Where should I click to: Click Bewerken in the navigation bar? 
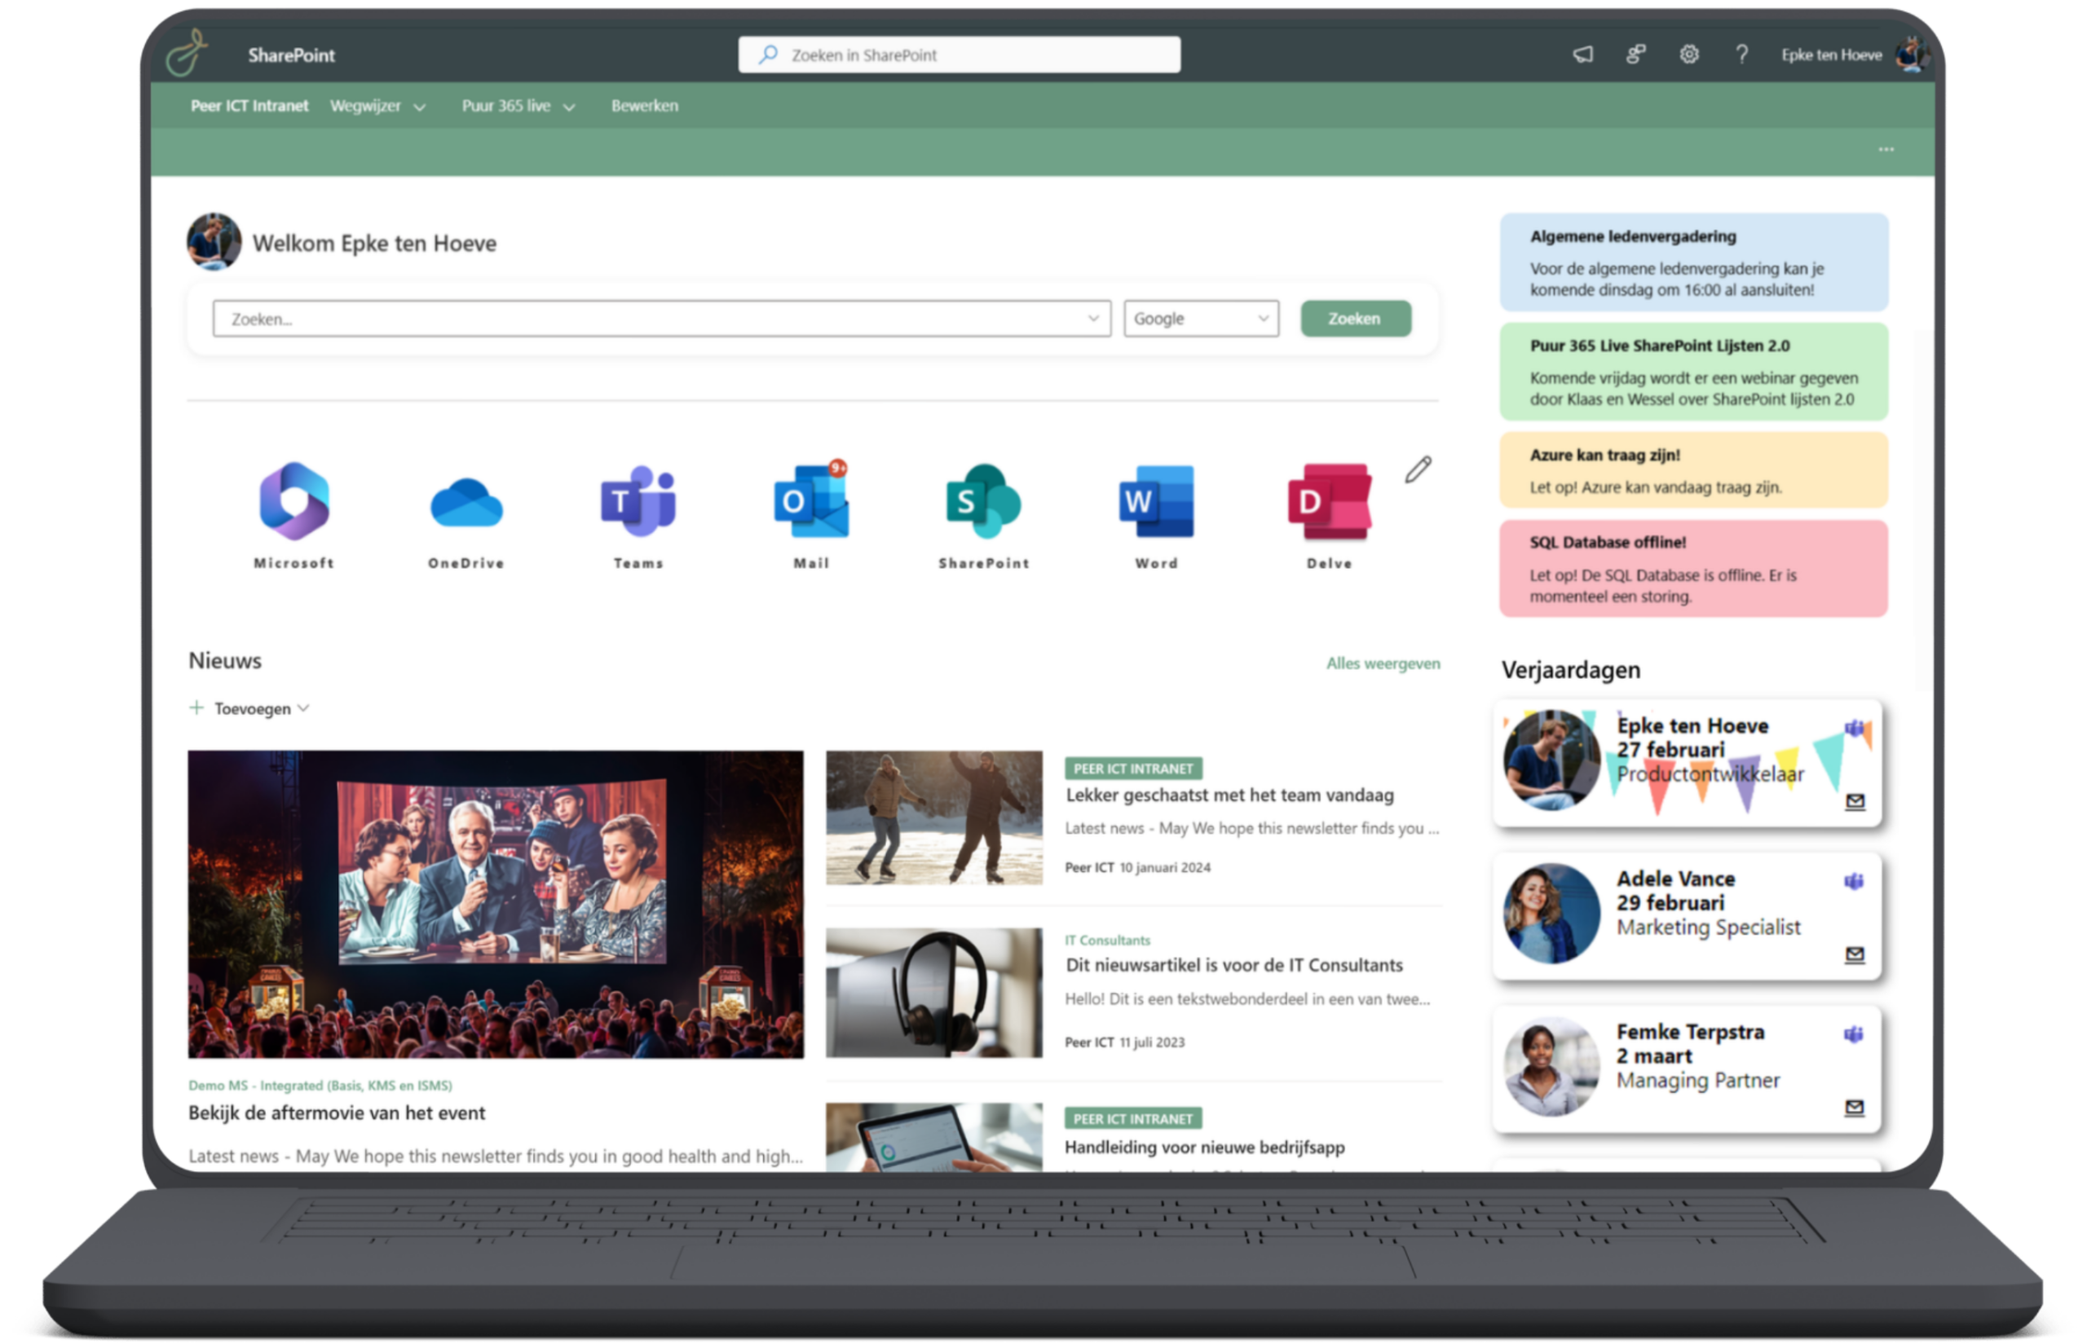[645, 106]
